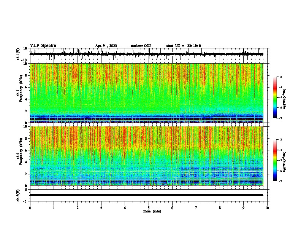Click the "10" tick on the time axis
This screenshot has height=233, width=301.
267,208
